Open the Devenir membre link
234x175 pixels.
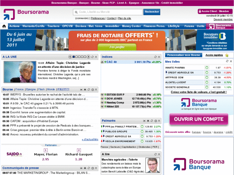pyautogui.click(x=223, y=19)
